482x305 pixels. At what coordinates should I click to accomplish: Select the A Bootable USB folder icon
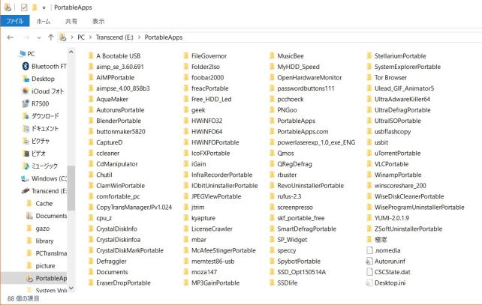[91, 56]
